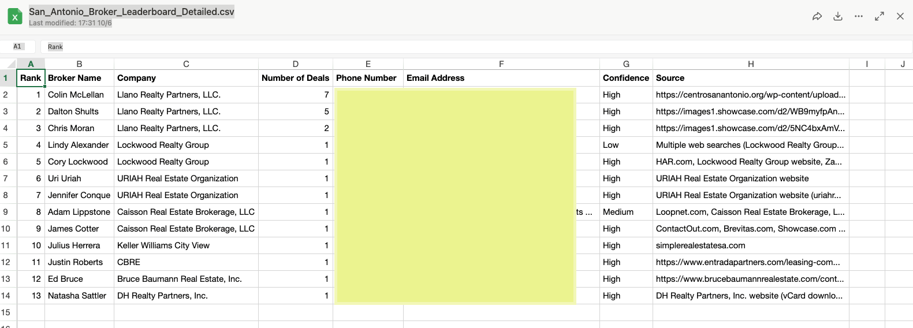Click the Confidence header cell

(x=626, y=78)
